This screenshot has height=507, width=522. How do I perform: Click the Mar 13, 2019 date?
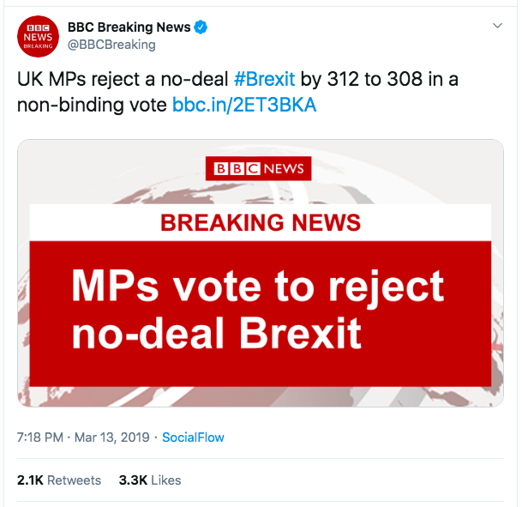(x=111, y=438)
